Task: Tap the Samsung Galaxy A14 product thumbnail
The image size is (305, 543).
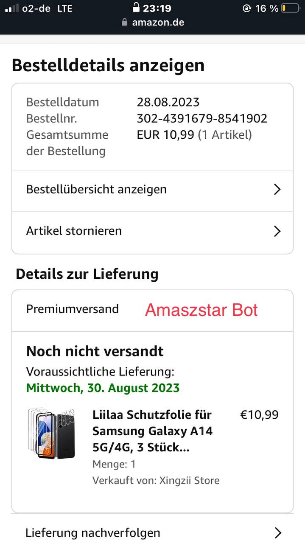Action: (51, 433)
